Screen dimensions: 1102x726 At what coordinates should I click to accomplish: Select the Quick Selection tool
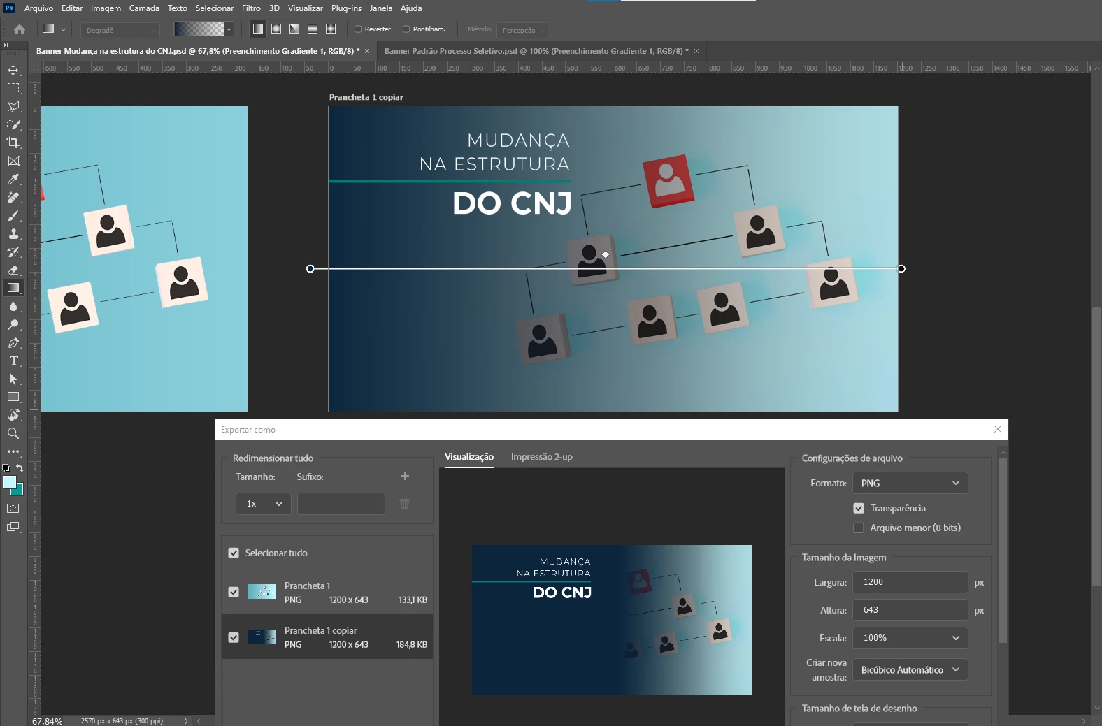tap(13, 124)
